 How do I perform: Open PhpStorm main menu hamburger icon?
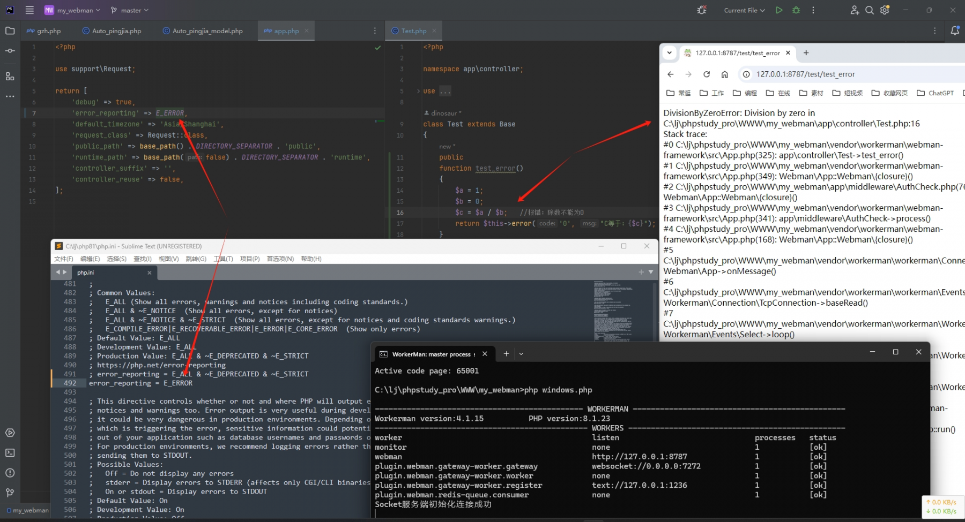[x=29, y=10]
